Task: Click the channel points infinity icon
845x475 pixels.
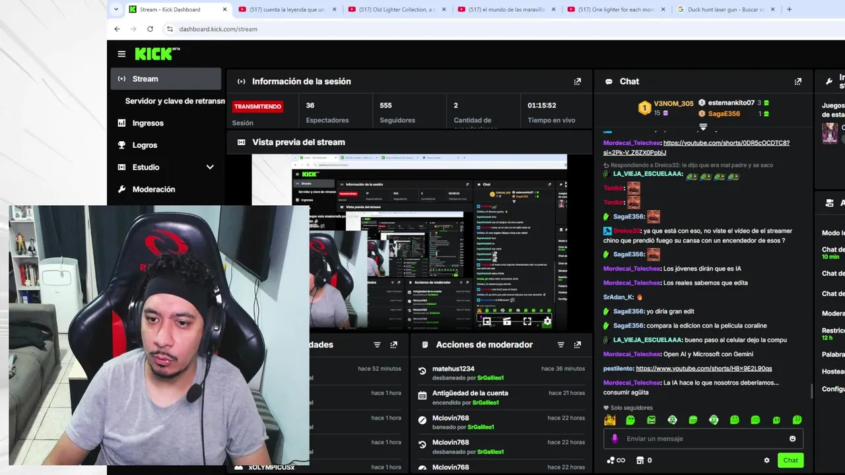Action: (x=615, y=460)
